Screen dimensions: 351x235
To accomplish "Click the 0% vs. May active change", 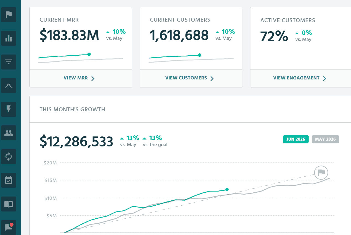I will [x=303, y=36].
